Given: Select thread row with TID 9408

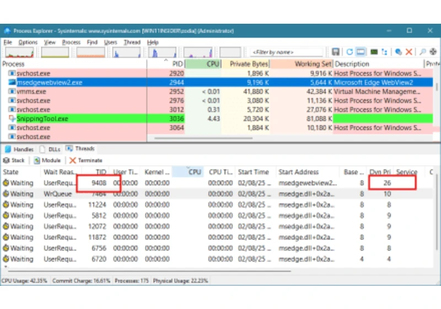Looking at the screenshot, I should tap(217, 183).
